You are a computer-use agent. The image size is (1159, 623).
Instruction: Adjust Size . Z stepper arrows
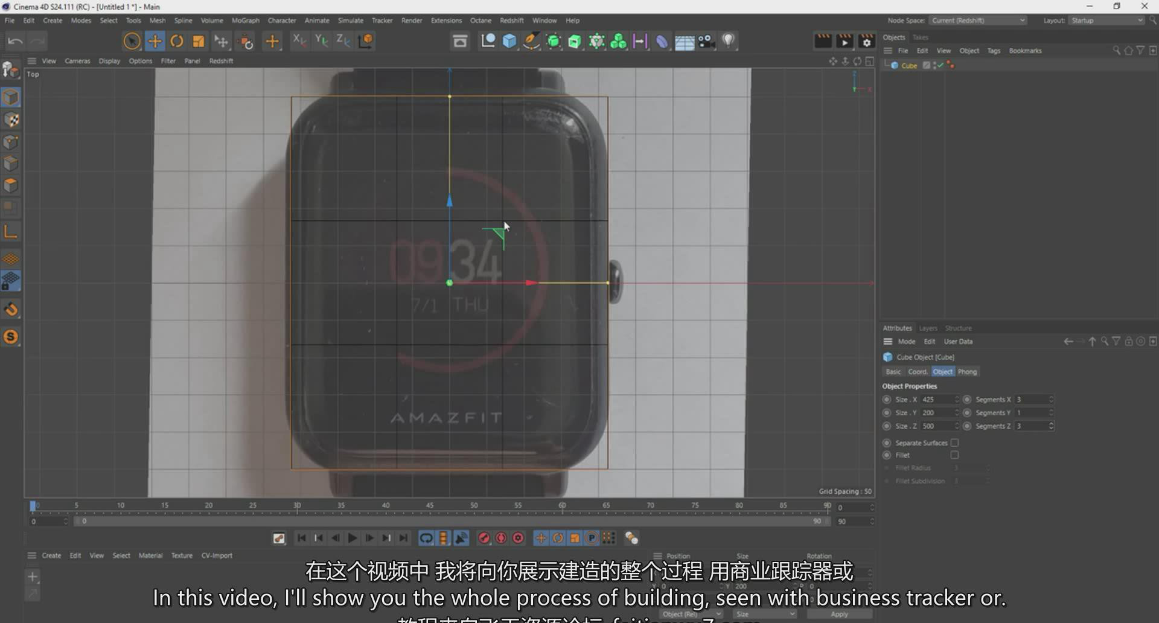956,426
